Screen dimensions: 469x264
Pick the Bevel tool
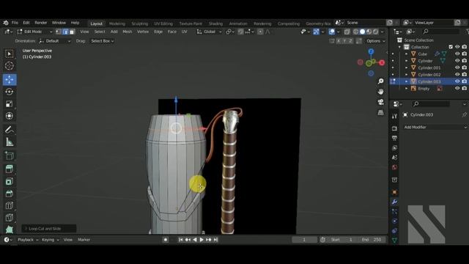click(10, 194)
